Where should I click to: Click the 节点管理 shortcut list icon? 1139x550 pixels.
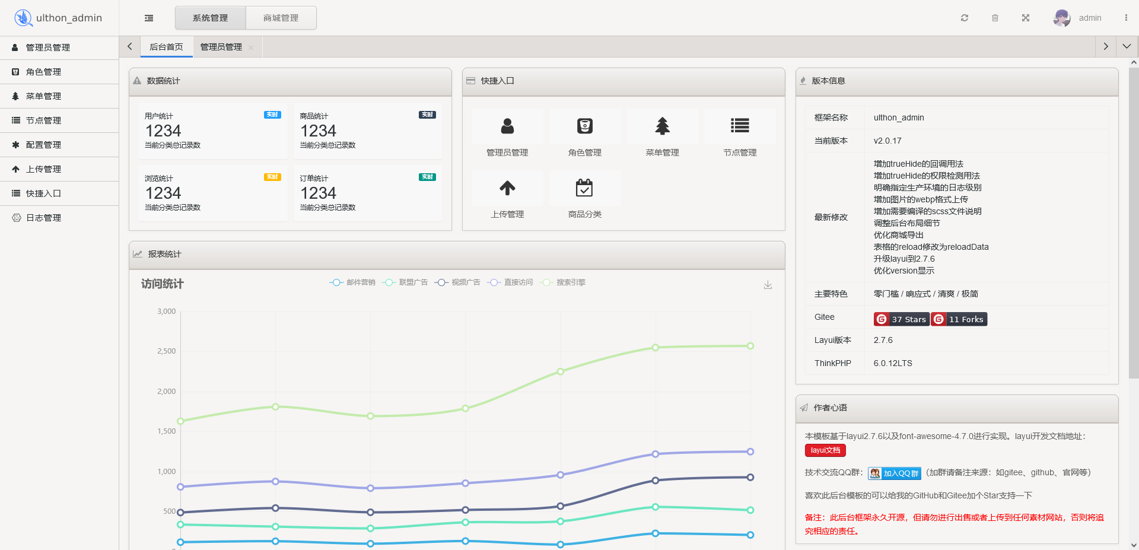pos(740,126)
